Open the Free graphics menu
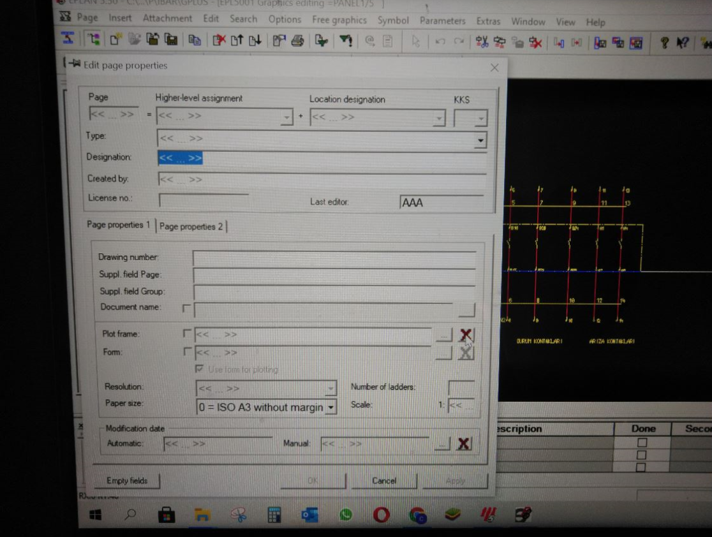 [x=339, y=20]
